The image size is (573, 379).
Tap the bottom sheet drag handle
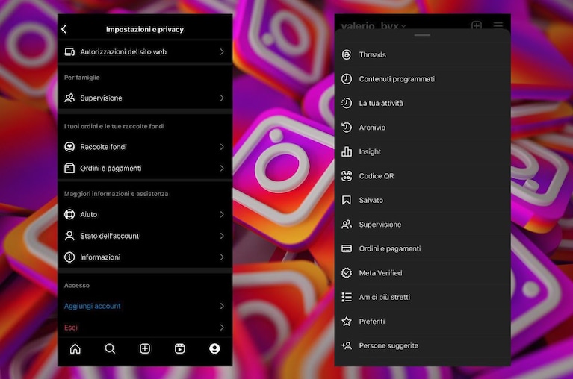pos(422,35)
